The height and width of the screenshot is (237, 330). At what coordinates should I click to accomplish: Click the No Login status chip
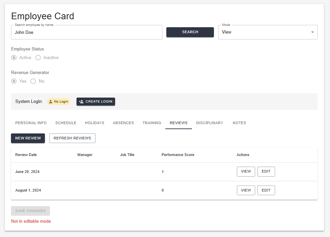coord(59,102)
